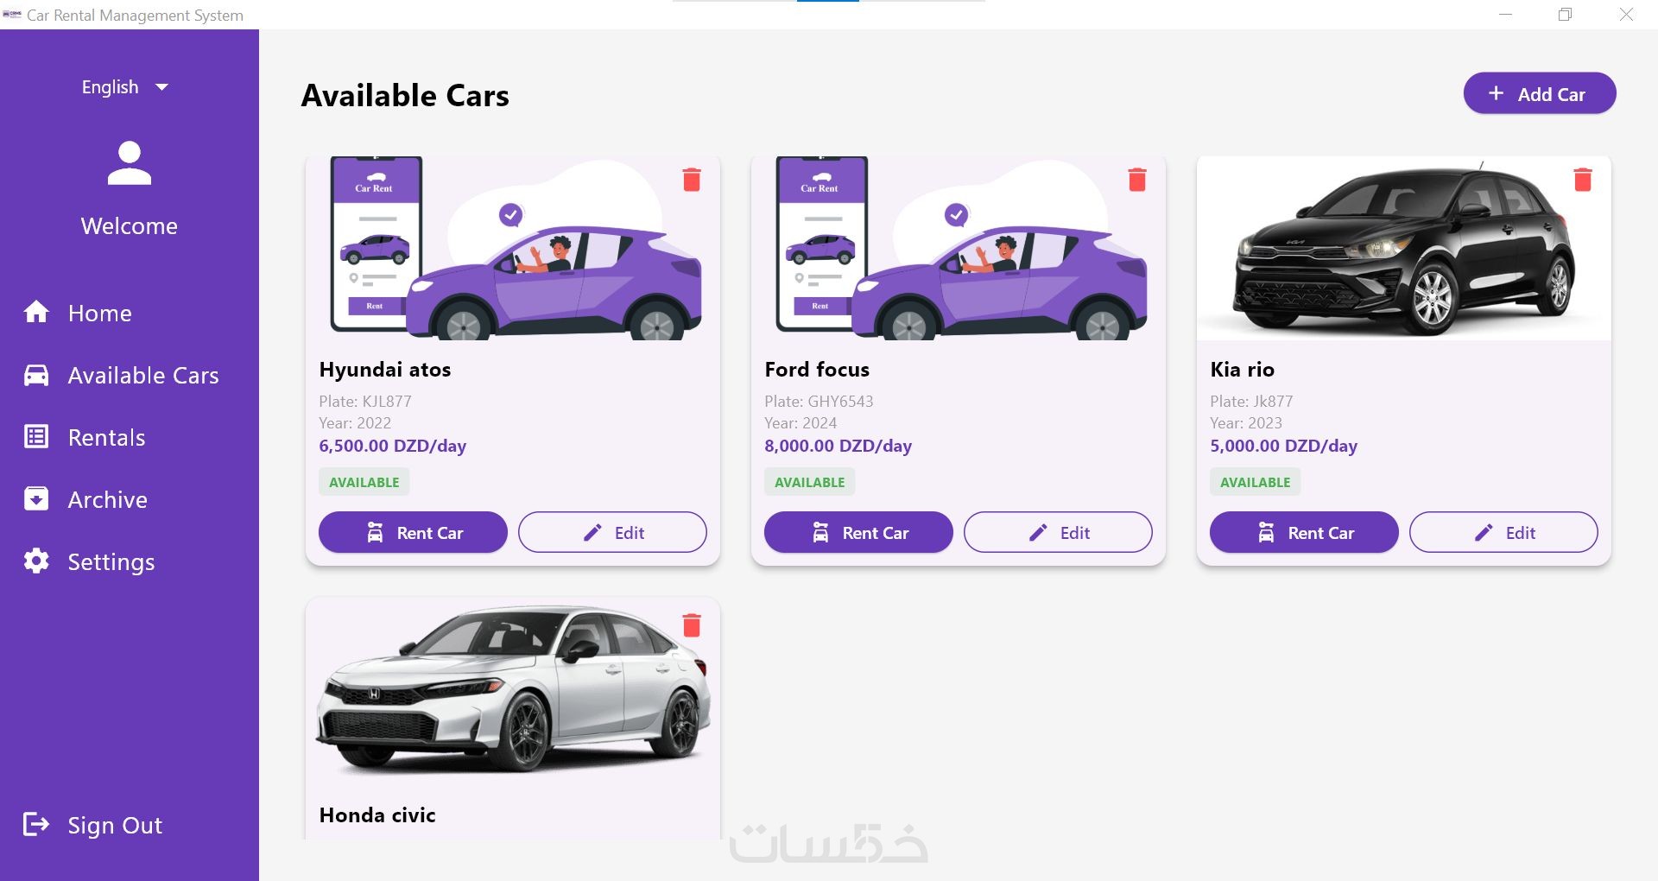1658x881 pixels.
Task: Delete the Hyundai atos car card
Action: (x=692, y=180)
